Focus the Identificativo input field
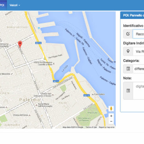The image size is (144, 144). (x=139, y=34)
